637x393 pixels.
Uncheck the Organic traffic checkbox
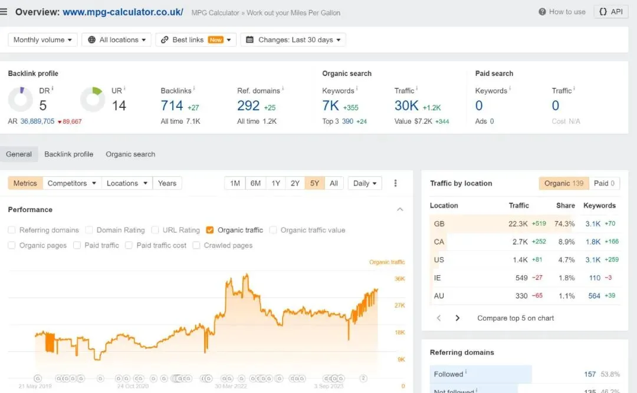209,230
